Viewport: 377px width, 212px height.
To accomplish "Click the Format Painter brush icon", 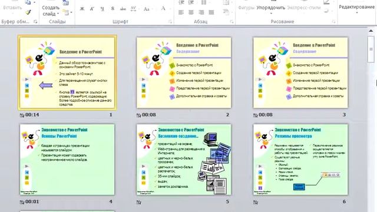I will click(x=28, y=12).
